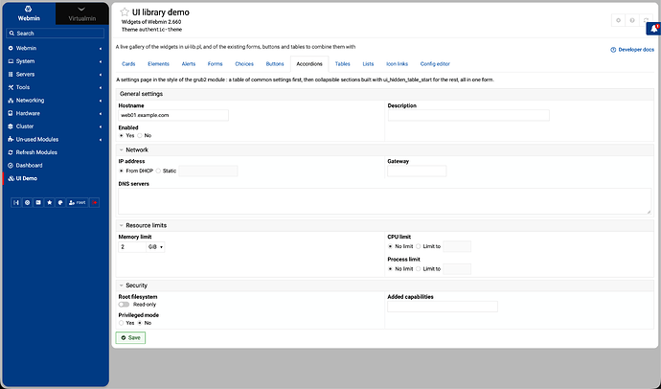Open the Developer docs link
Image resolution: width=661 pixels, height=389 pixels.
click(x=632, y=50)
